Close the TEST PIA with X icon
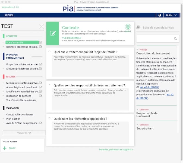Viewport: 183px width, 163px height. pyautogui.click(x=42, y=26)
